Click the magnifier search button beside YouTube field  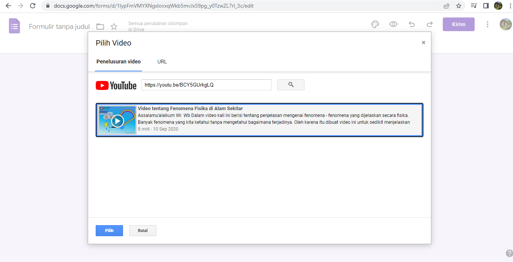(x=290, y=85)
